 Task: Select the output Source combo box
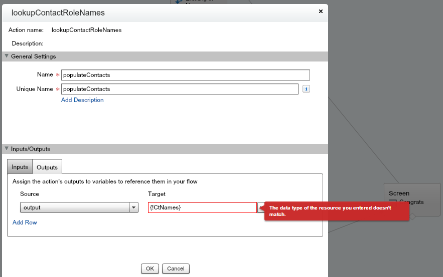(75, 207)
